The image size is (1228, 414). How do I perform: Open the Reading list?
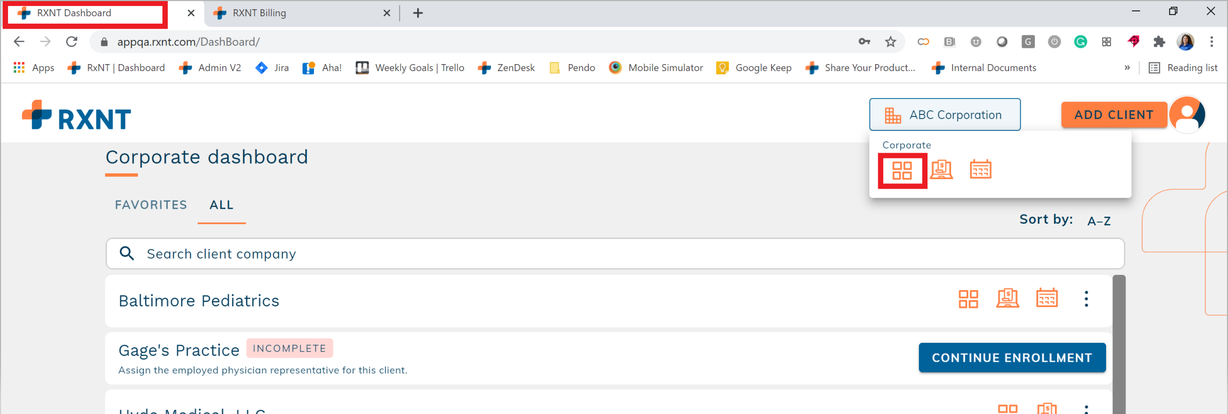1183,67
